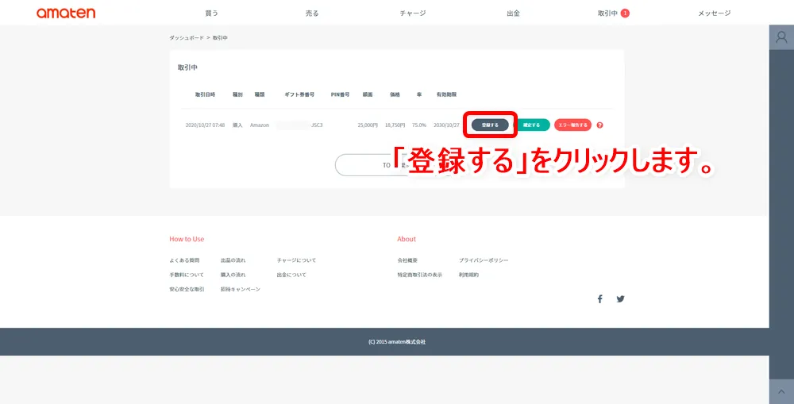
Task: Open the Twitter icon in footer
Action: pyautogui.click(x=620, y=298)
